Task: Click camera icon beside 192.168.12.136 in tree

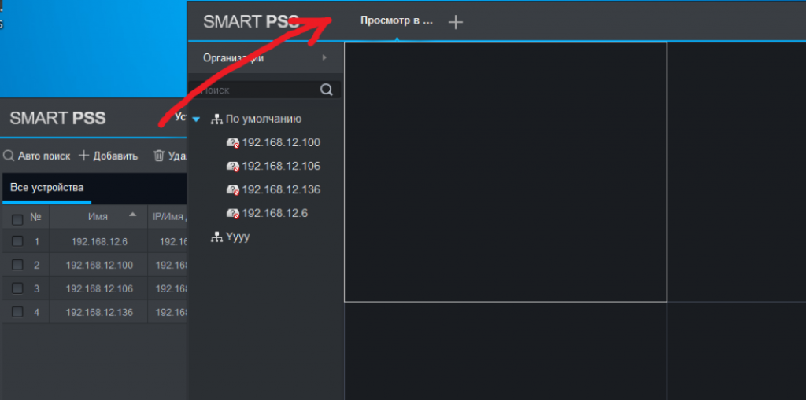Action: [233, 190]
